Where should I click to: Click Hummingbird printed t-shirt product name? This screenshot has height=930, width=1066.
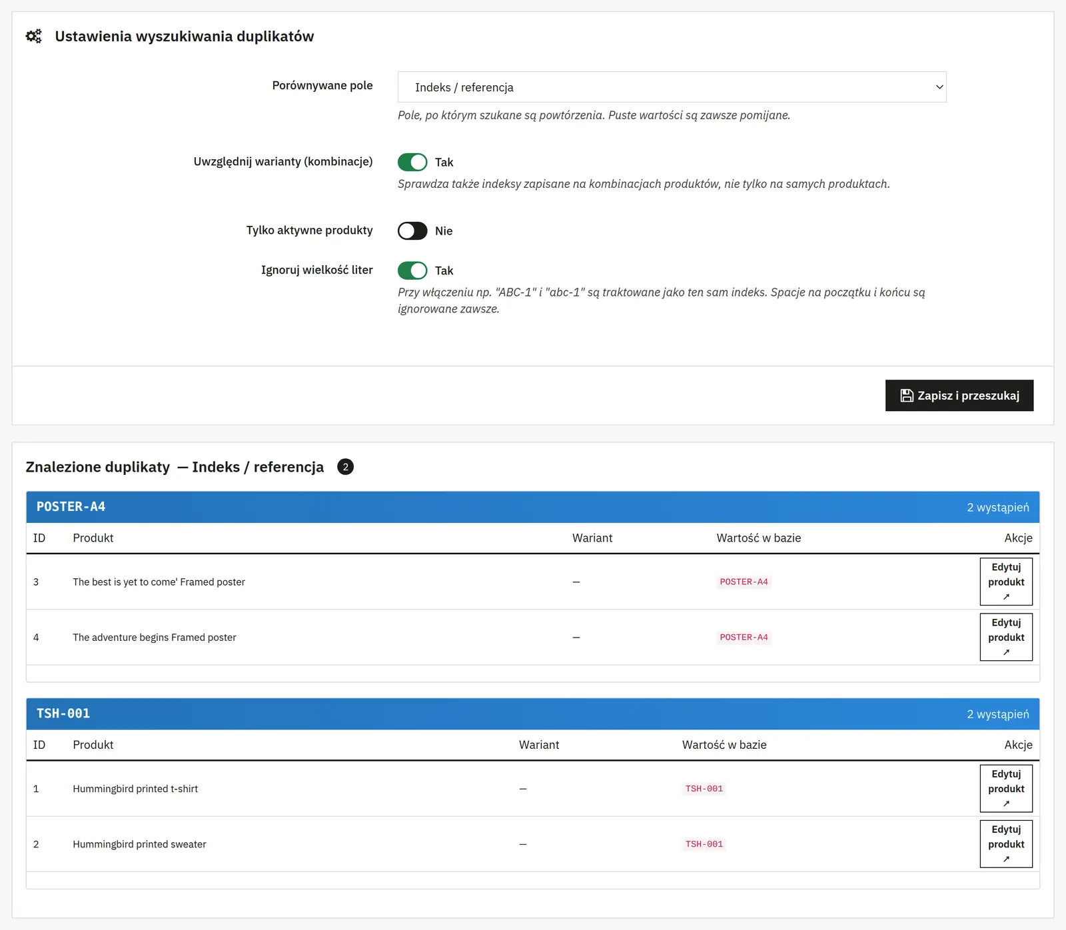click(x=135, y=789)
